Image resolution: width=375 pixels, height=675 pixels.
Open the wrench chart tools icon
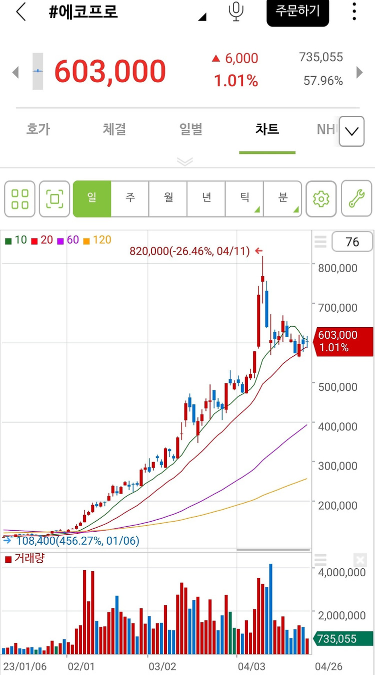pos(356,199)
